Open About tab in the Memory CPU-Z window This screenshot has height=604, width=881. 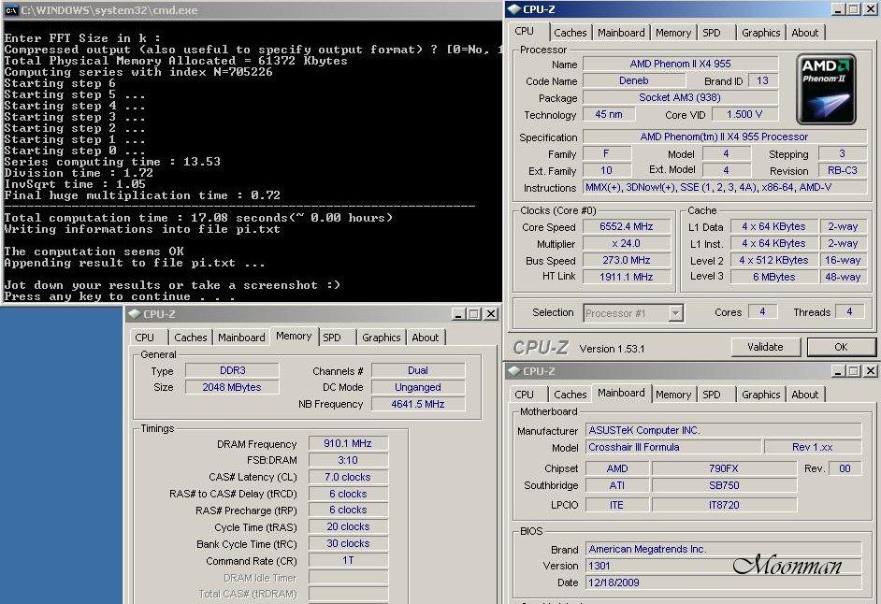[x=426, y=338]
